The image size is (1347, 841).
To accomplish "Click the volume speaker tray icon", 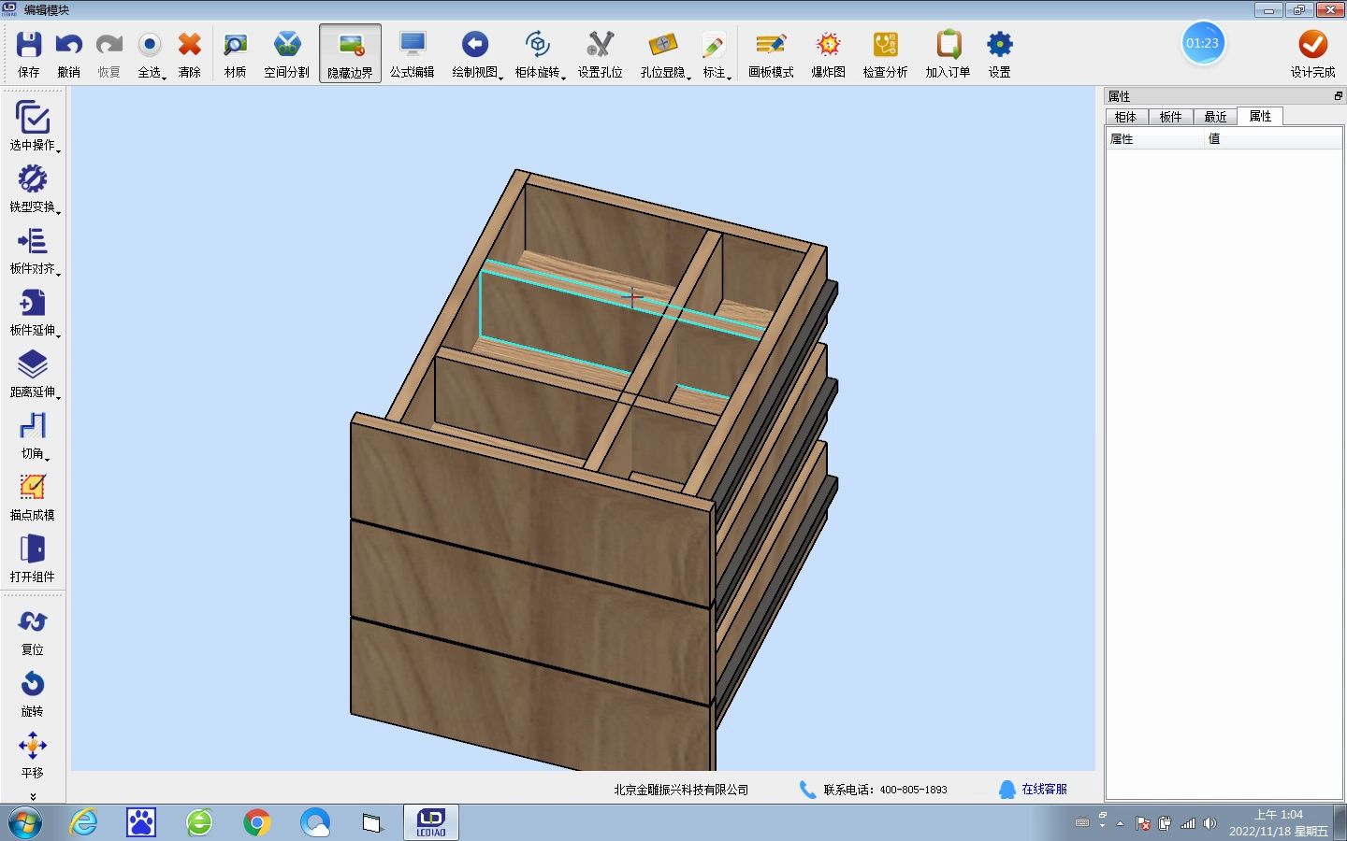I will [x=1209, y=823].
